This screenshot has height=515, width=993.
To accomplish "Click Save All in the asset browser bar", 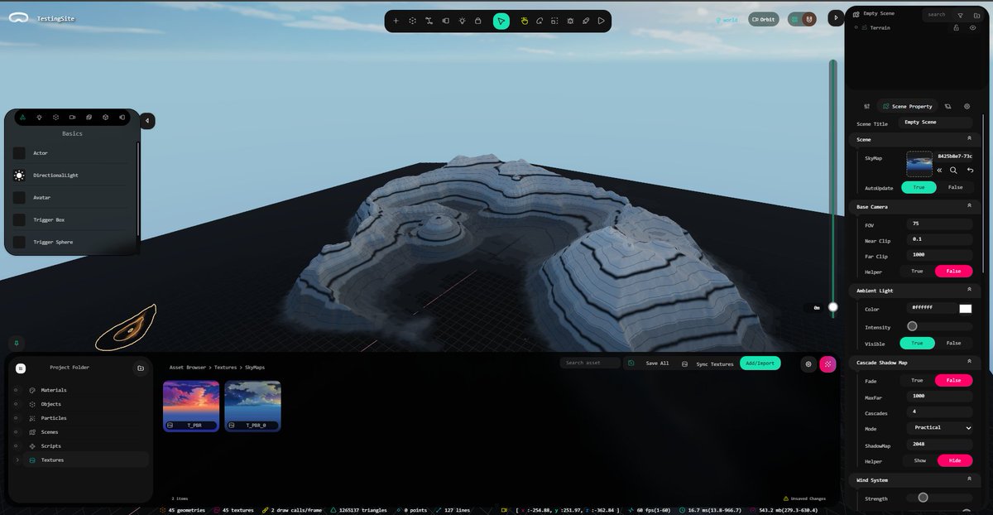I will tap(656, 363).
